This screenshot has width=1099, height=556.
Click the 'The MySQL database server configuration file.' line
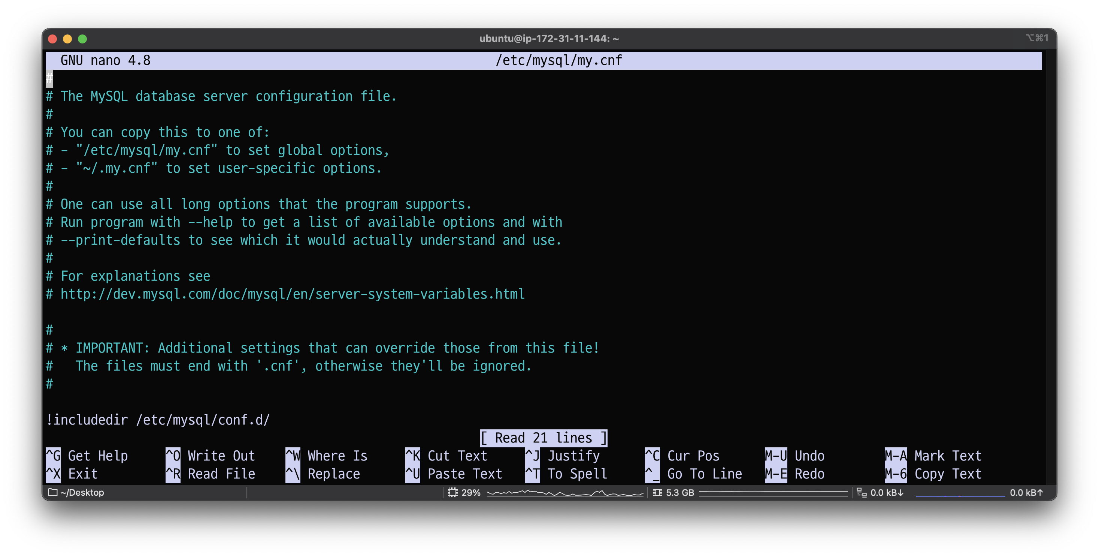(x=221, y=96)
